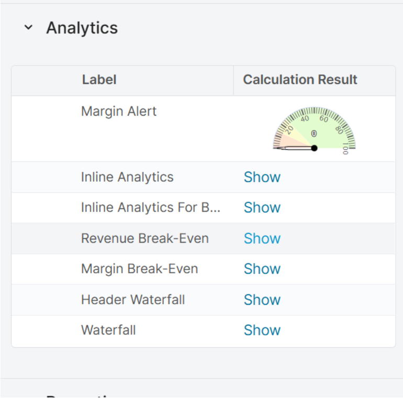This screenshot has height=398, width=403.
Task: Open the Show link for Waterfall
Action: [x=262, y=330]
